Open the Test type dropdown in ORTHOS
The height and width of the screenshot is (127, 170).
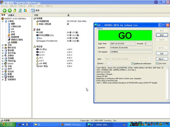coord(151,59)
